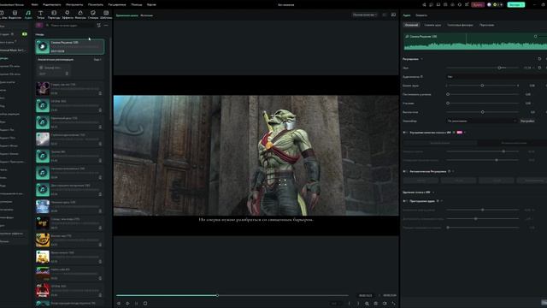This screenshot has width=547, height=308.
Task: Open the Stock media tab in the top toolbar
Action: pyautogui.click(x=15, y=15)
